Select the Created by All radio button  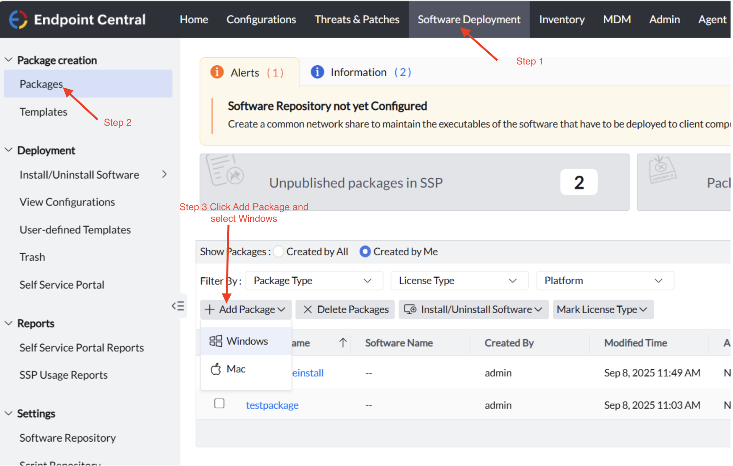(278, 251)
